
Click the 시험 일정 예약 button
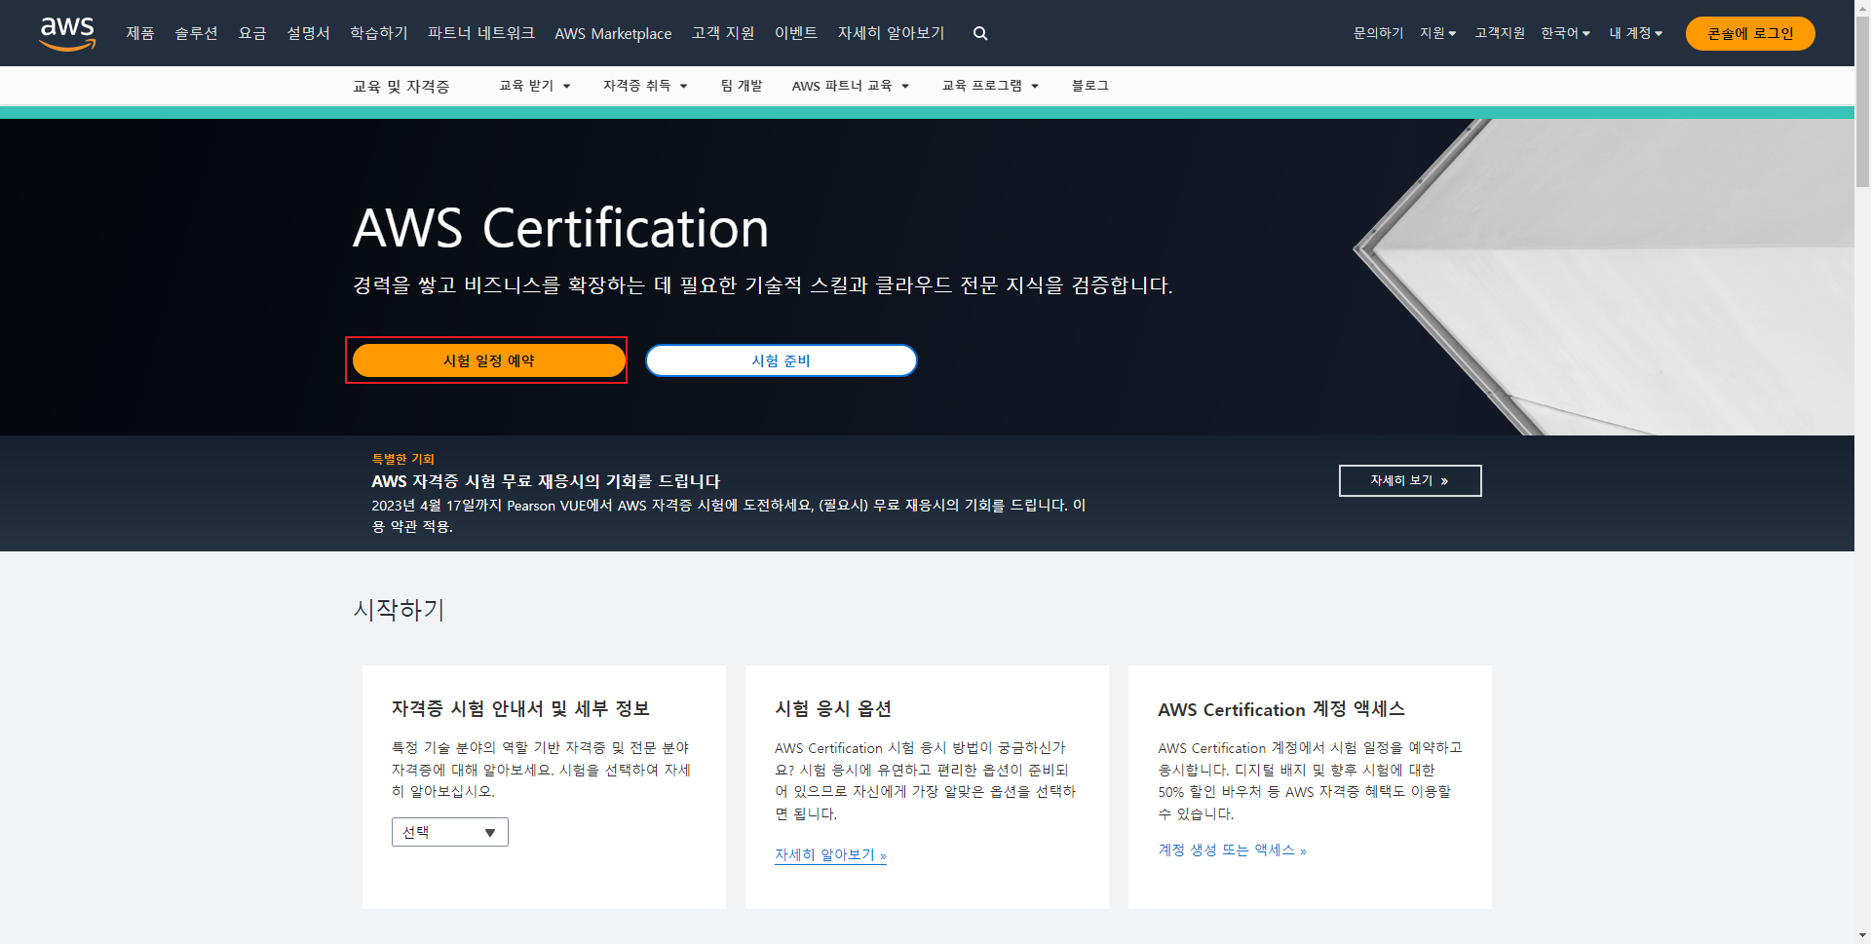tap(489, 360)
